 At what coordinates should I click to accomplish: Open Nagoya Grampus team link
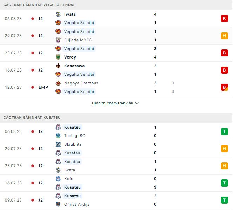coord(81,83)
